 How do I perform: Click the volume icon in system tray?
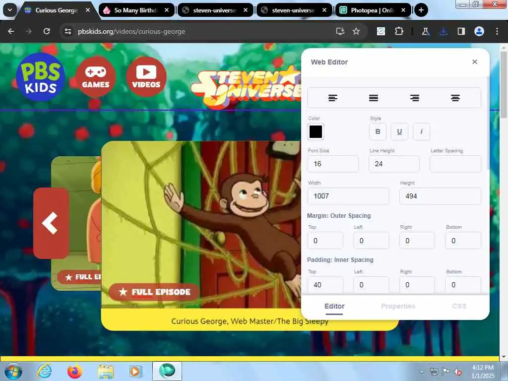pos(458,372)
